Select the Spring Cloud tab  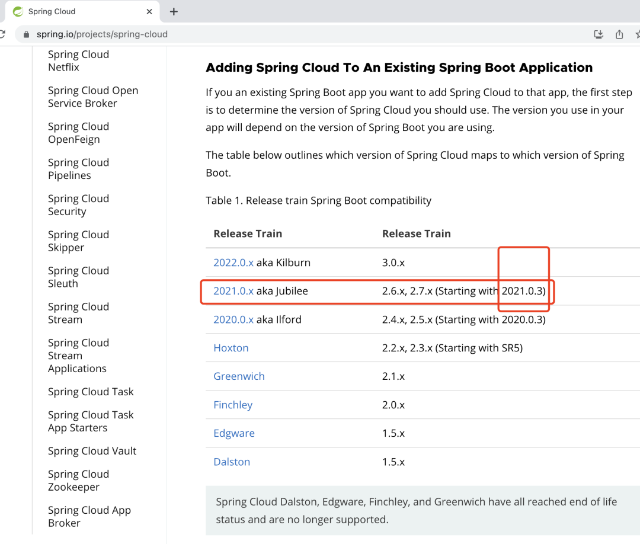click(82, 11)
